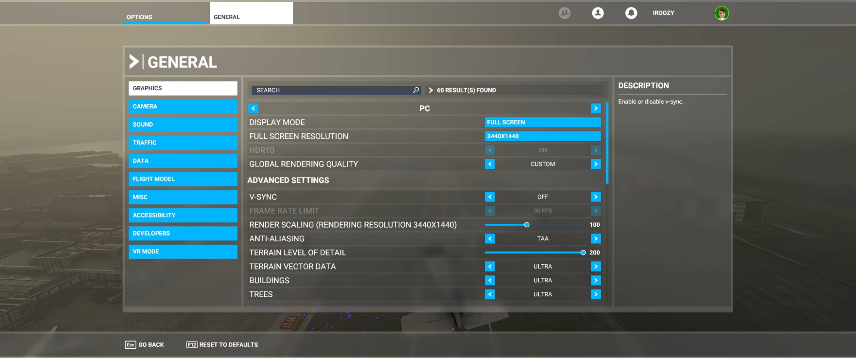The image size is (856, 358).
Task: Toggle V-Sync using its left arrow
Action: pyautogui.click(x=490, y=197)
